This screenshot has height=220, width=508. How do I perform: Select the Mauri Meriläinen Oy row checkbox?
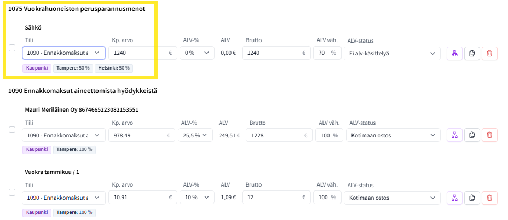(12, 130)
